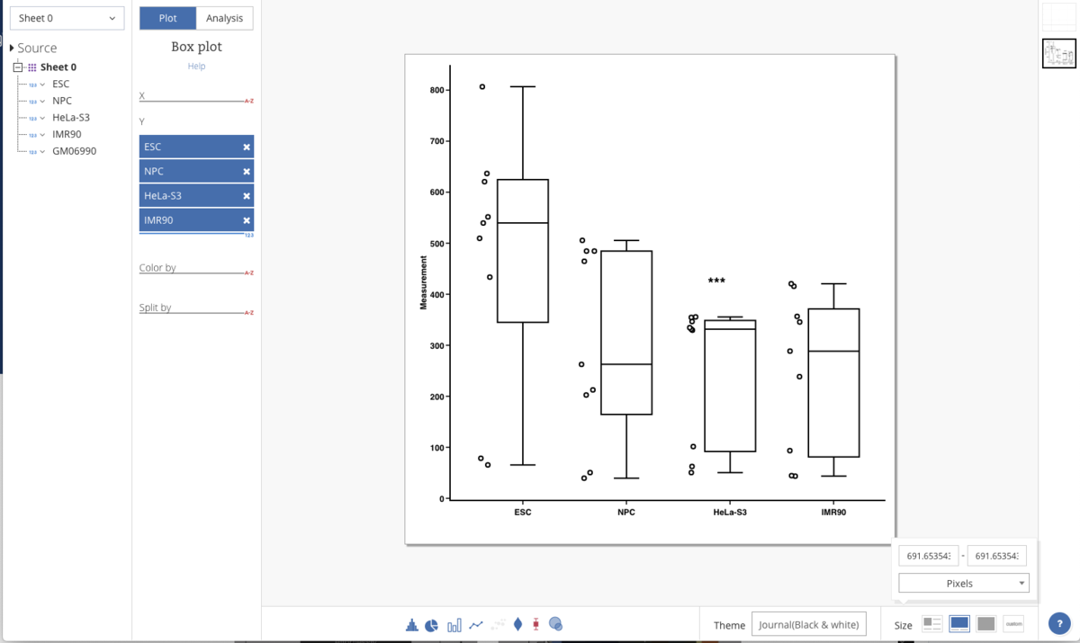1080x643 pixels.
Task: Select the ESC variable chip in Y
Action: point(196,147)
